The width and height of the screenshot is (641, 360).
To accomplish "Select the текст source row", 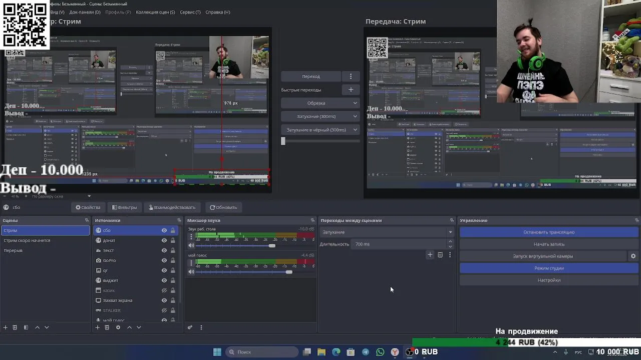I will (135, 250).
